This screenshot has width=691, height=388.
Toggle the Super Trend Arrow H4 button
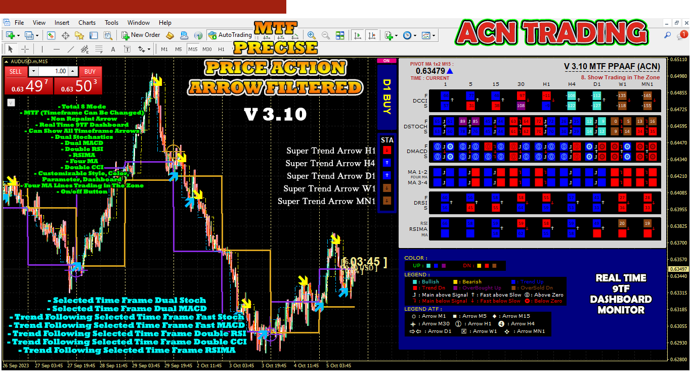click(x=386, y=163)
